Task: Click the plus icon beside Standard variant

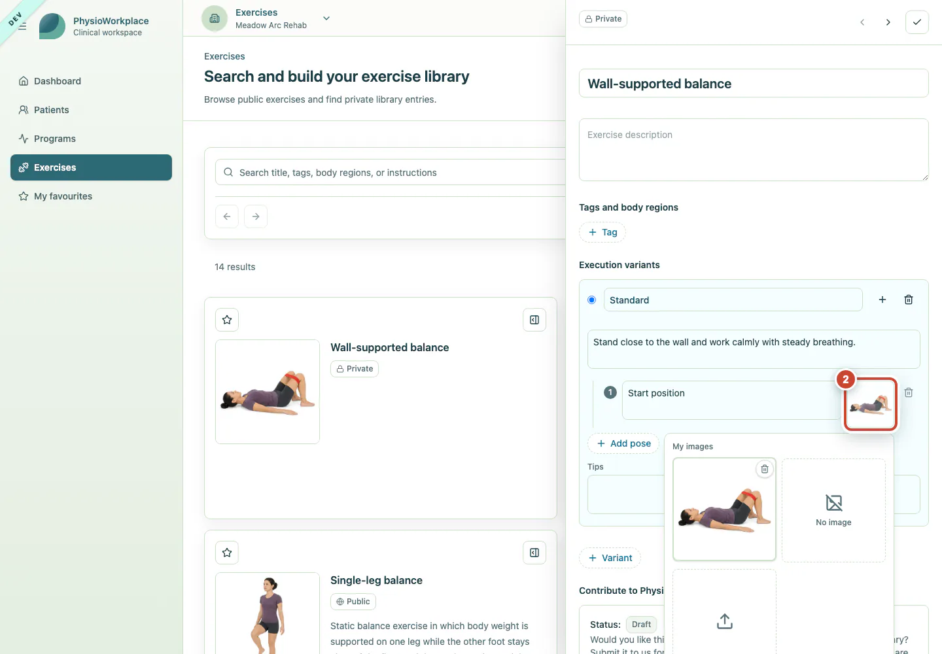Action: (x=882, y=300)
